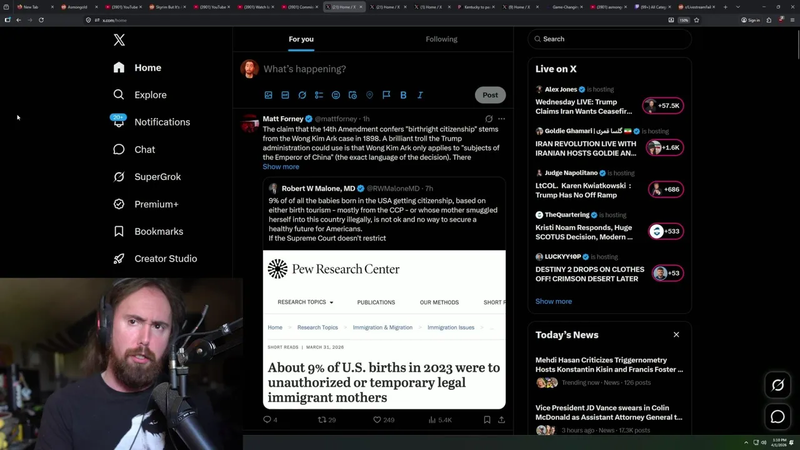Click Grok icon on Matt Forney's post

tap(489, 119)
